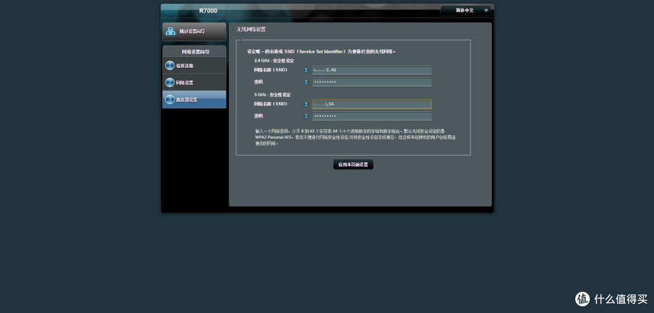
Task: Click the 跳过设置向导 skip wizard button
Action: [x=194, y=31]
